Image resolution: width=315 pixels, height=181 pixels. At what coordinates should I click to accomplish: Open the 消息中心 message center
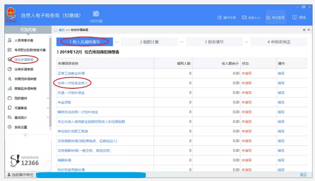click(x=251, y=18)
